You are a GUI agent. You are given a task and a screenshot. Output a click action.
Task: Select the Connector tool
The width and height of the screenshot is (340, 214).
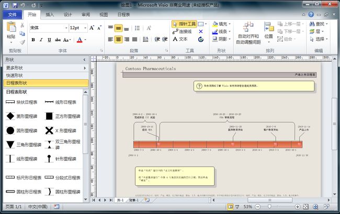182,32
